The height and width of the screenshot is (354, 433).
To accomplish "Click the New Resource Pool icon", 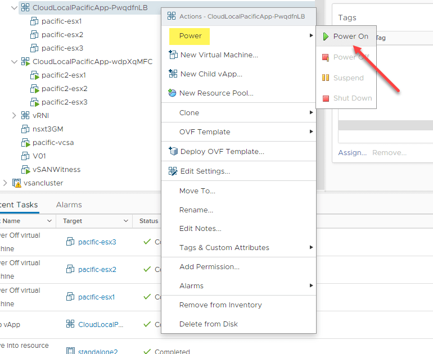I will [x=173, y=93].
